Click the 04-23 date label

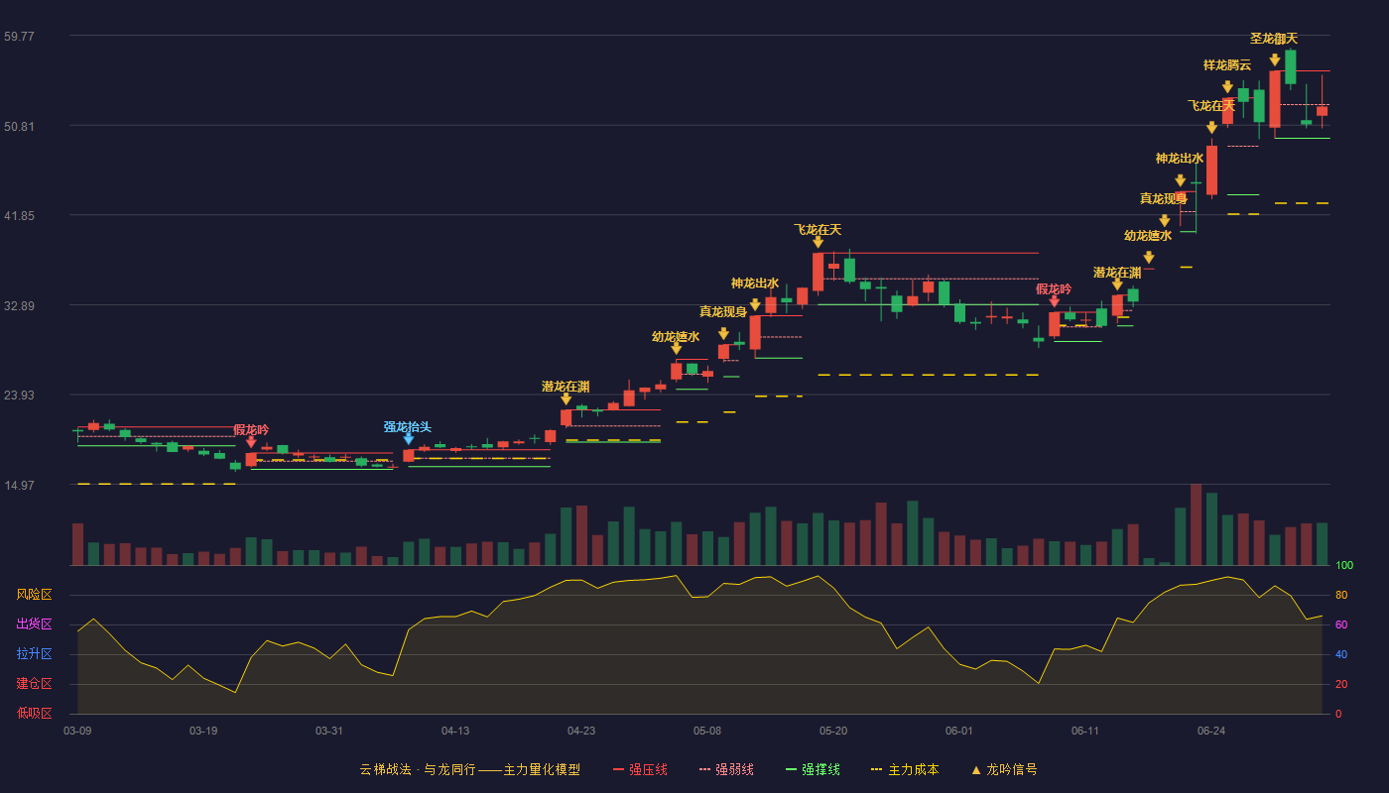581,731
